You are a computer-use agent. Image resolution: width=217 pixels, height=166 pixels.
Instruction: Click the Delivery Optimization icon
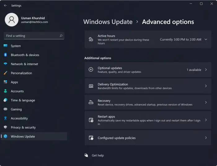coord(91,86)
